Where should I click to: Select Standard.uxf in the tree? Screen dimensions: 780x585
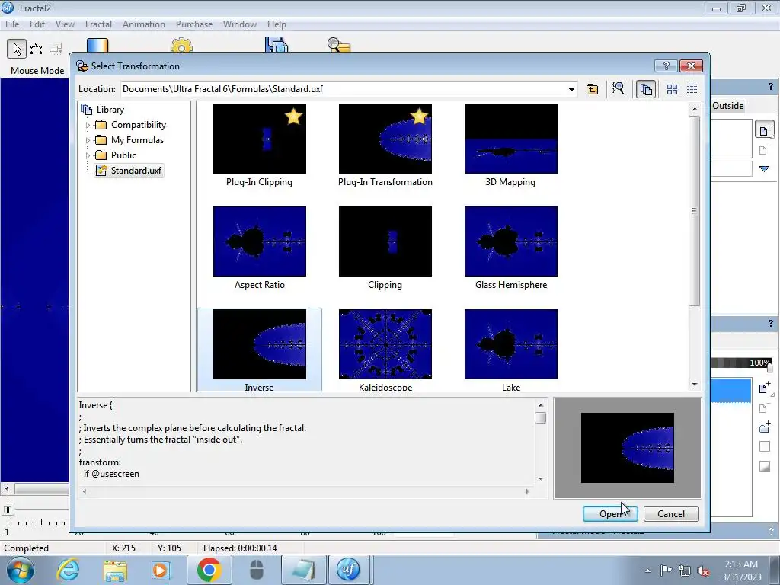point(129,171)
